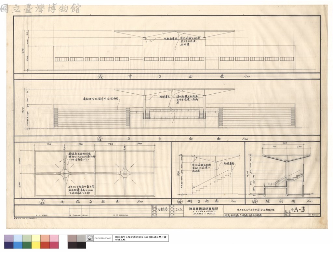The image size is (333, 253).
Task: Click the 5/A3 drawing reference circle
Action: click(x=100, y=76)
